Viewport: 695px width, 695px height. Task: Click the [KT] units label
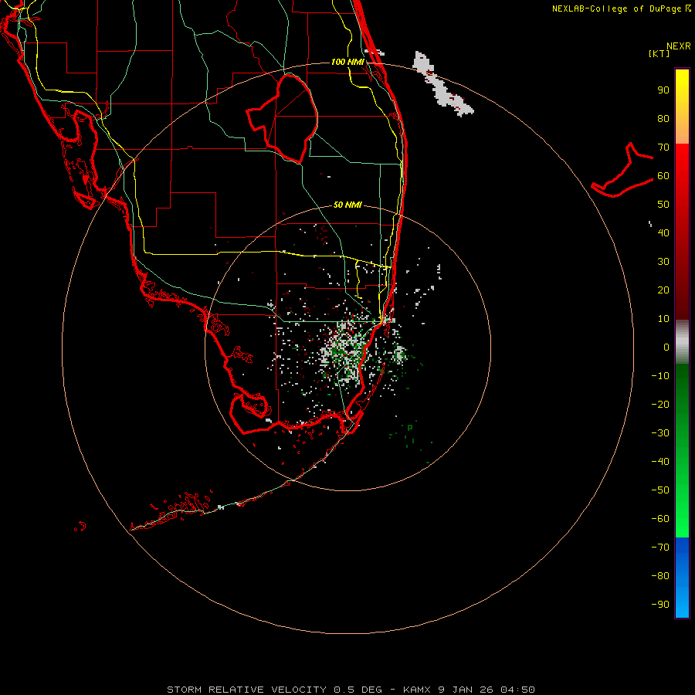(659, 53)
